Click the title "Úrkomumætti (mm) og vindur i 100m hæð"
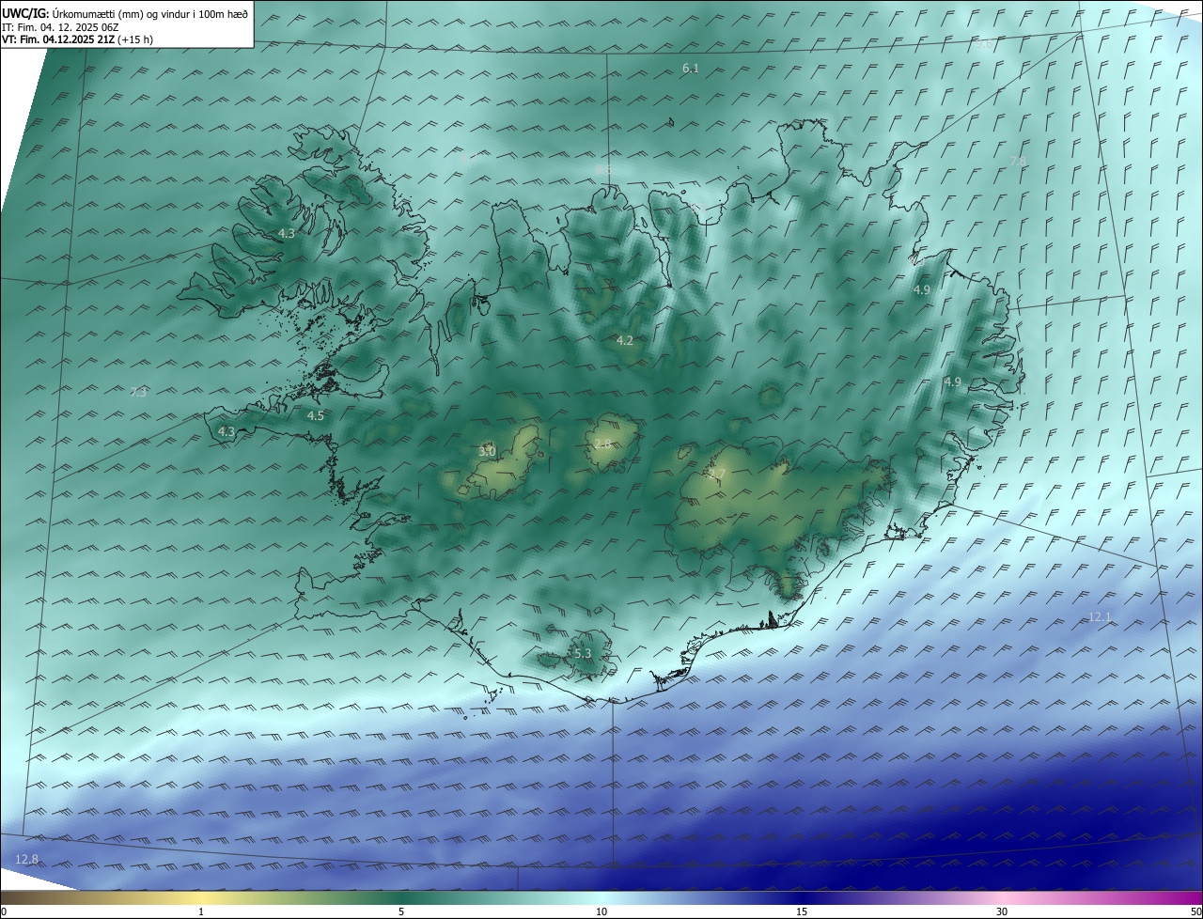This screenshot has height=919, width=1203. coord(148,13)
